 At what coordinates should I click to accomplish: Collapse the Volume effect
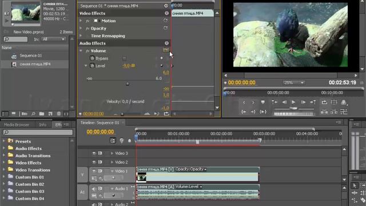coord(81,51)
